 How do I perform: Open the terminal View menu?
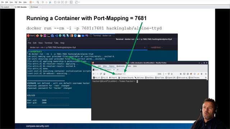click(40, 43)
